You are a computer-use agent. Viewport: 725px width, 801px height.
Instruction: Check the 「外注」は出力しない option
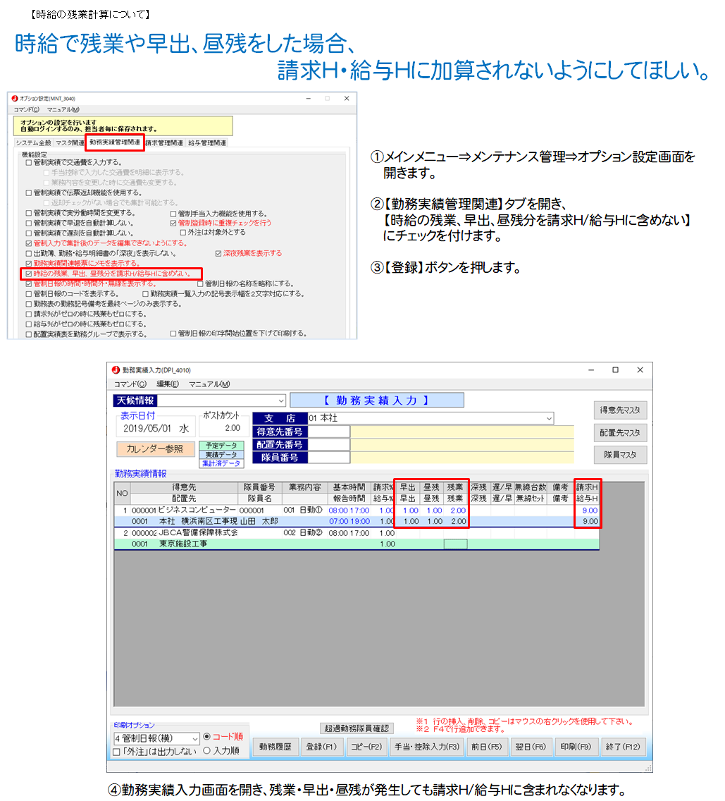click(x=117, y=752)
